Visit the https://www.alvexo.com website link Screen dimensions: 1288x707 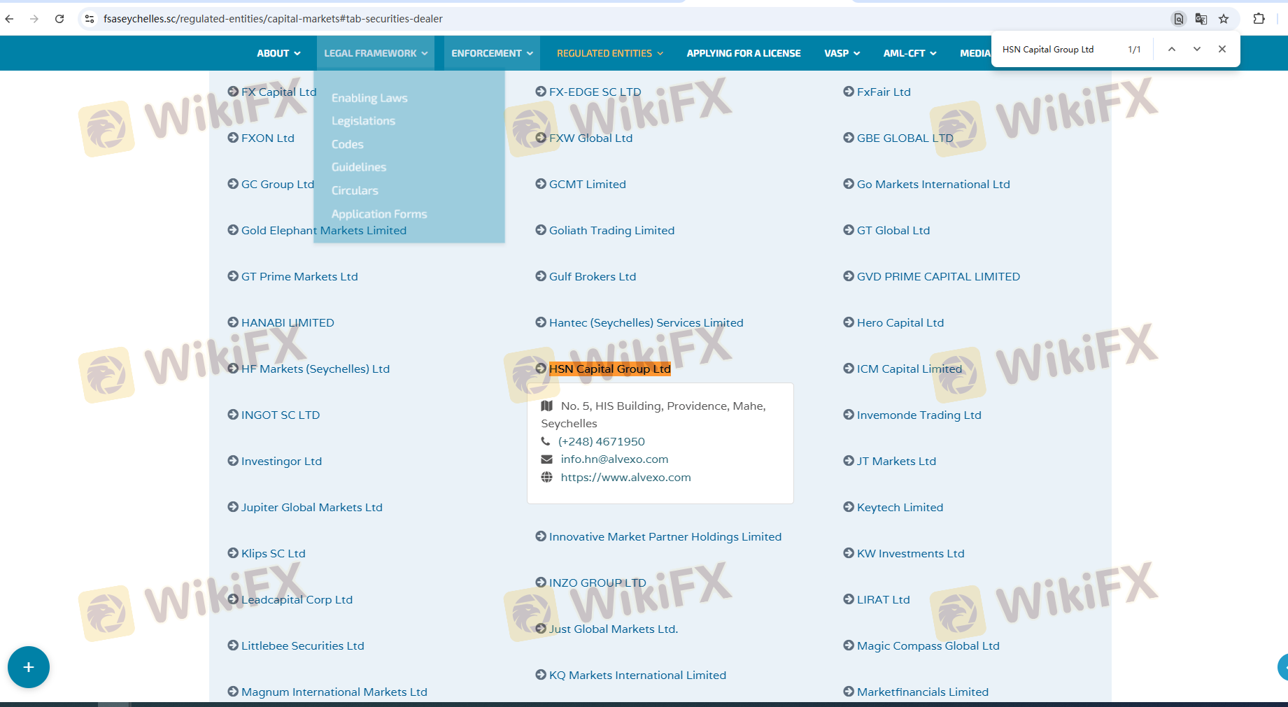coord(625,478)
